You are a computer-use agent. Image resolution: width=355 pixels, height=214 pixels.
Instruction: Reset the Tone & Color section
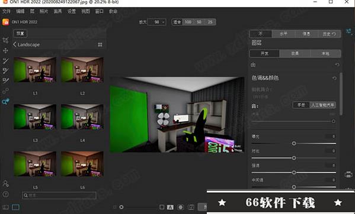click(x=334, y=78)
